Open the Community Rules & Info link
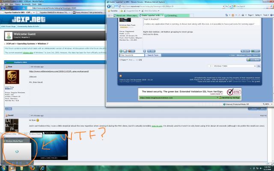 click(x=28, y=27)
